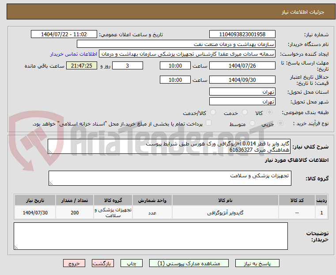
Task: Click the کد کالا column header
Action: (297, 200)
